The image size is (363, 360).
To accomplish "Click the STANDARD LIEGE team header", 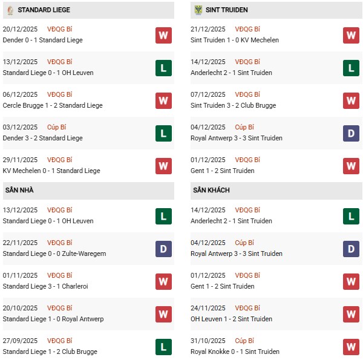I will pyautogui.click(x=44, y=10).
